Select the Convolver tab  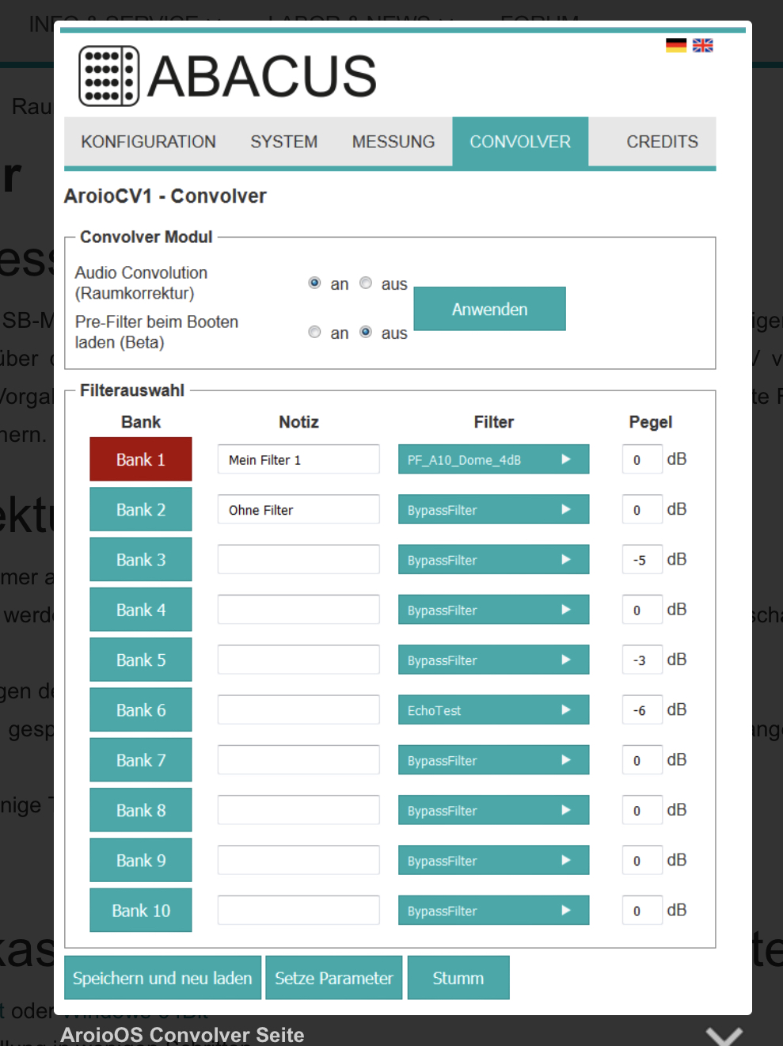520,142
